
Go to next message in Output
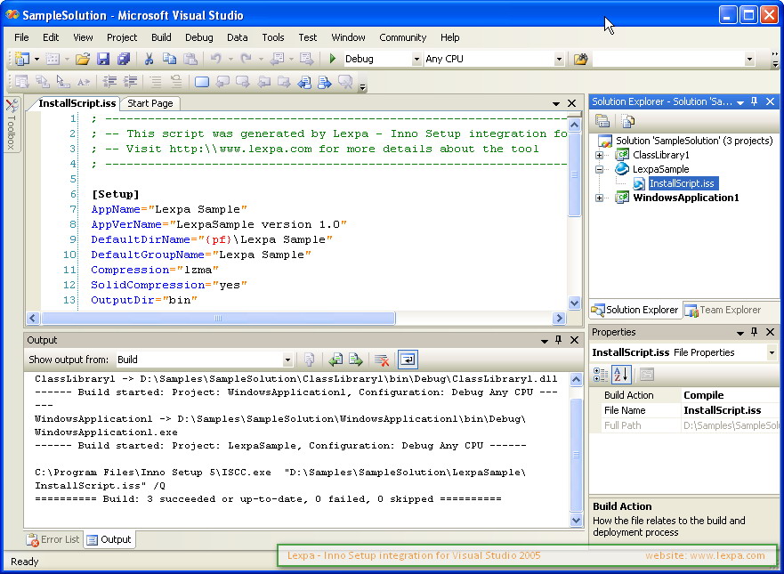click(355, 360)
